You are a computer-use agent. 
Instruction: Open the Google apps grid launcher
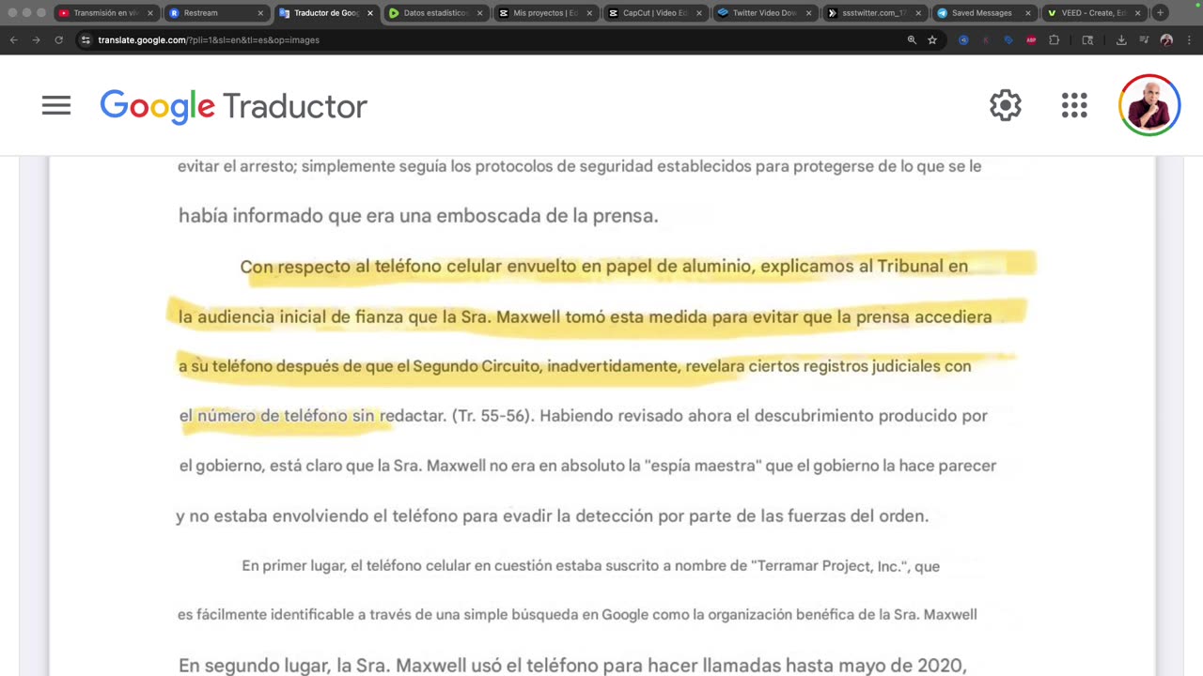click(1074, 105)
